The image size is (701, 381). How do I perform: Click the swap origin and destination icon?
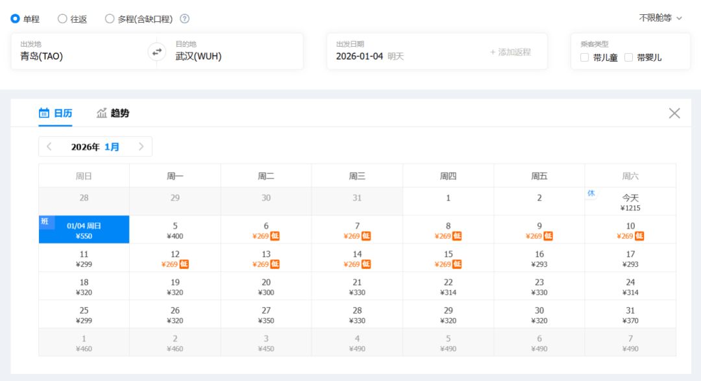coord(156,52)
